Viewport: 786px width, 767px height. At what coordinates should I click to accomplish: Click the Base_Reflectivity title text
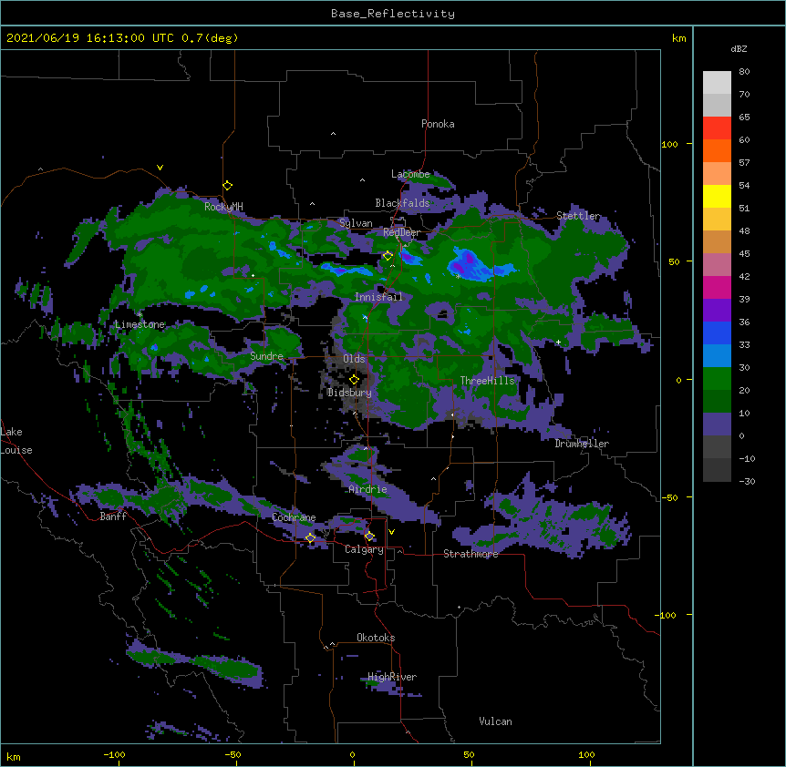click(392, 14)
